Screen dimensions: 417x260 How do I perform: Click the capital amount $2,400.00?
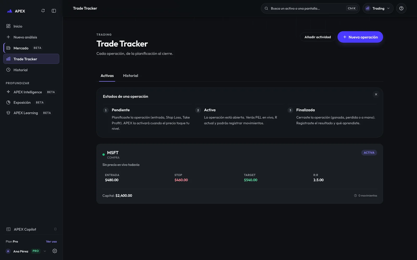pyautogui.click(x=124, y=196)
